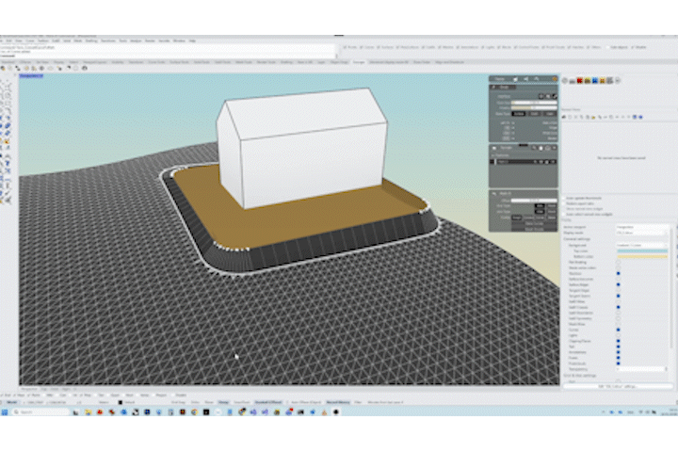Viewport: 678px width, 452px height.
Task: Click the background Top color swatch
Action: coord(642,251)
